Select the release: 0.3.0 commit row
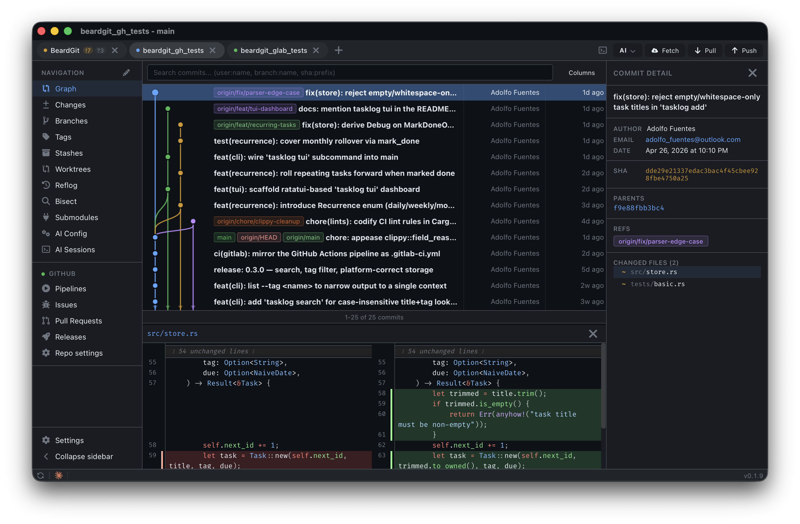The height and width of the screenshot is (524, 800). [374, 270]
